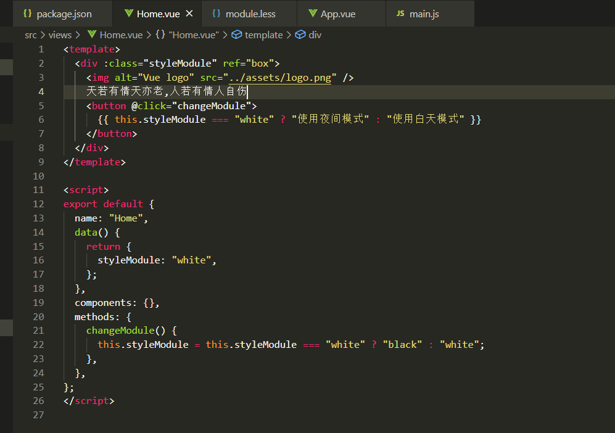Switch to the package.json tab
The height and width of the screenshot is (433, 615).
pos(63,14)
